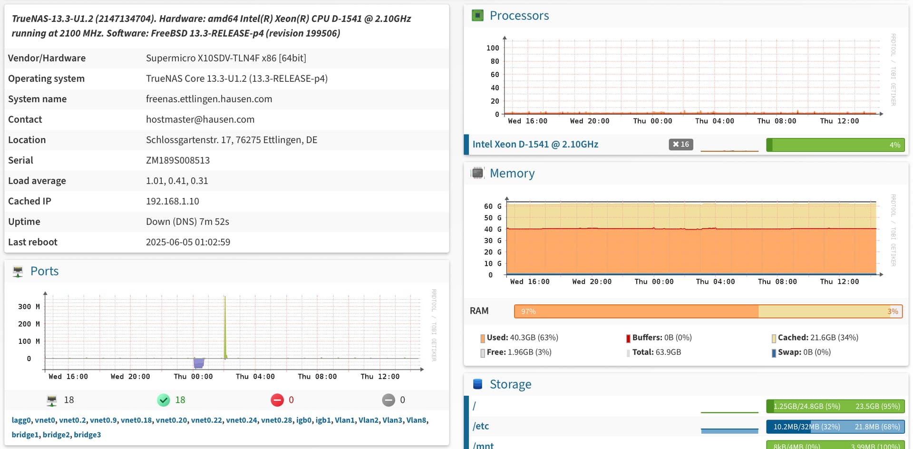This screenshot has width=913, height=449.
Task: Click the Storage database icon
Action: click(478, 384)
